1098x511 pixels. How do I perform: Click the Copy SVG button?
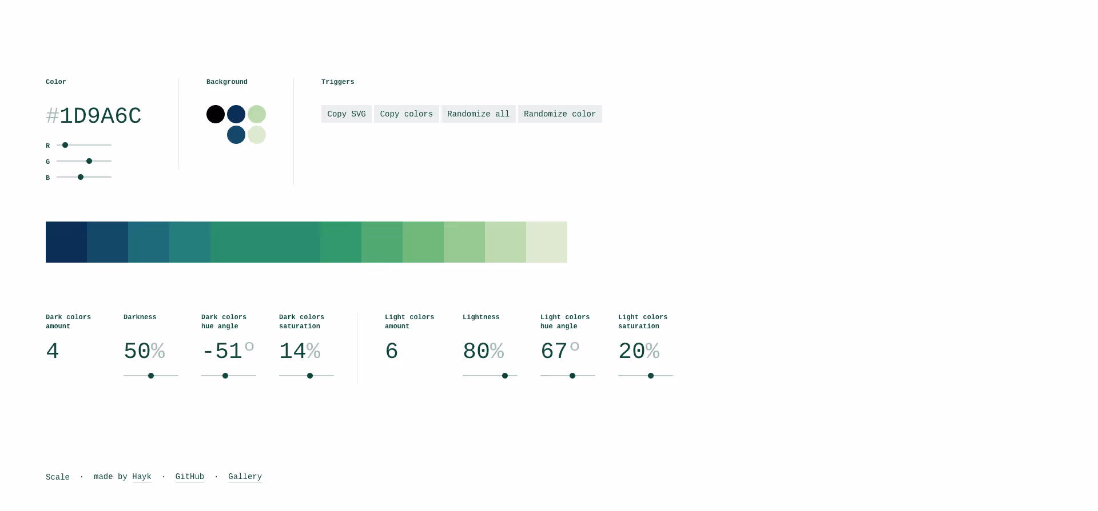click(347, 114)
